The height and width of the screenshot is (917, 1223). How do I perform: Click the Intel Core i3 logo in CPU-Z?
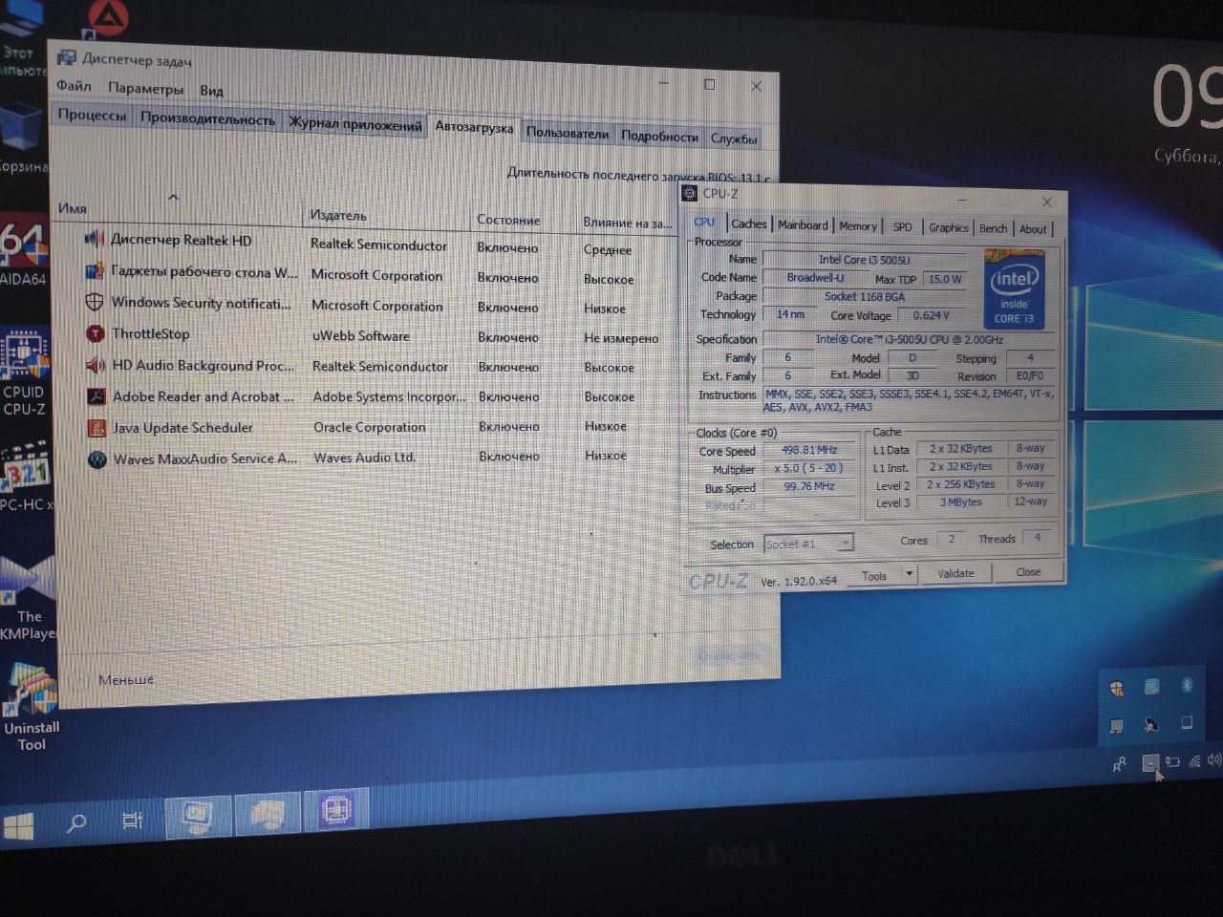tap(1013, 289)
